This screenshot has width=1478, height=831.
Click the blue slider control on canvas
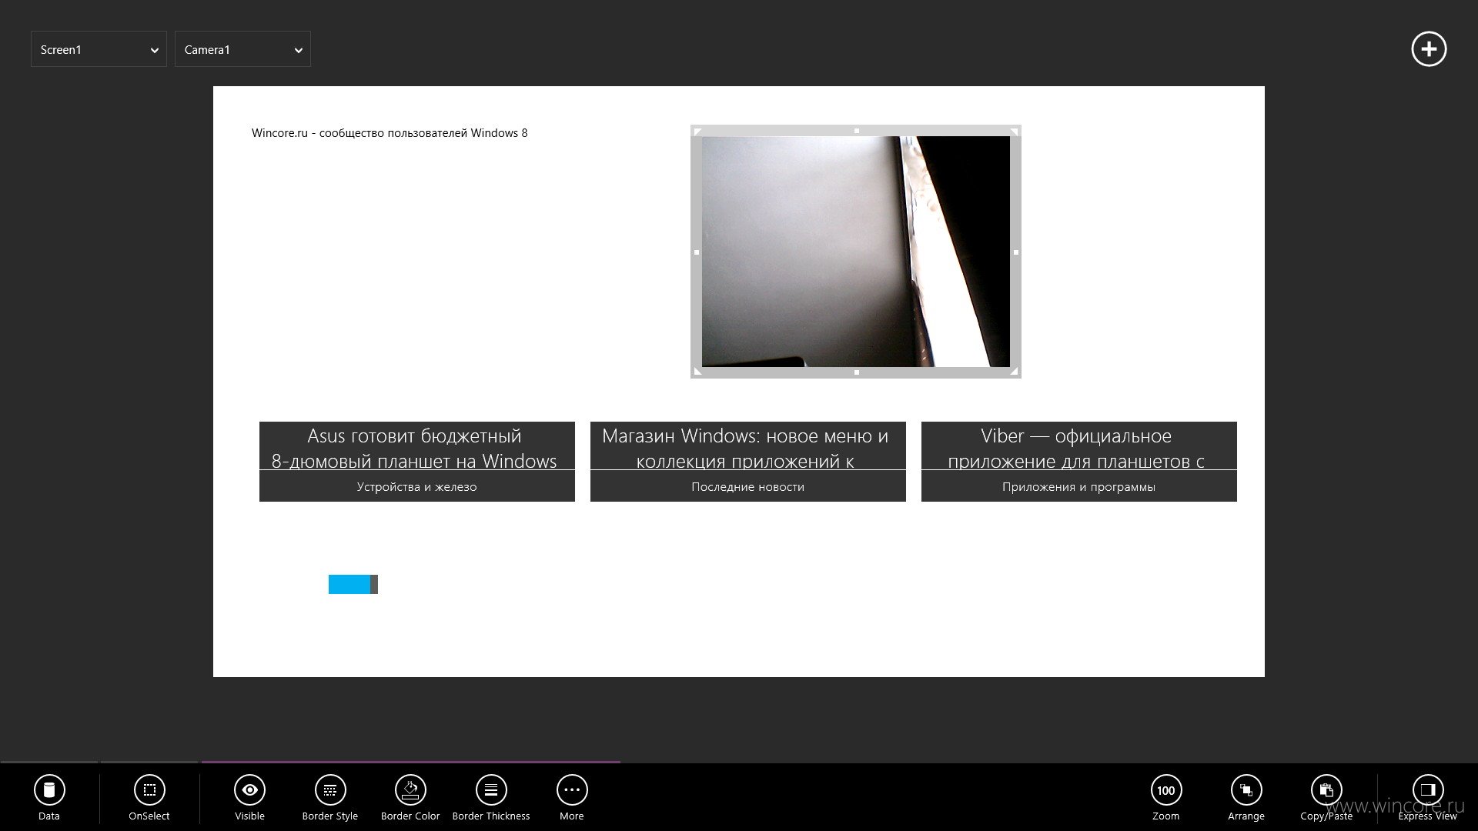(x=353, y=585)
